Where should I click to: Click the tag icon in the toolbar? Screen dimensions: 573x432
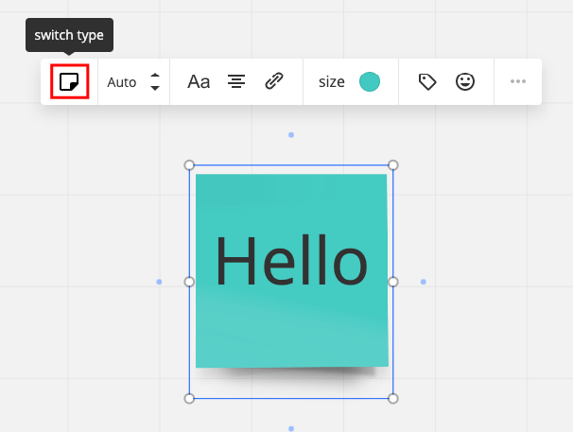point(427,82)
